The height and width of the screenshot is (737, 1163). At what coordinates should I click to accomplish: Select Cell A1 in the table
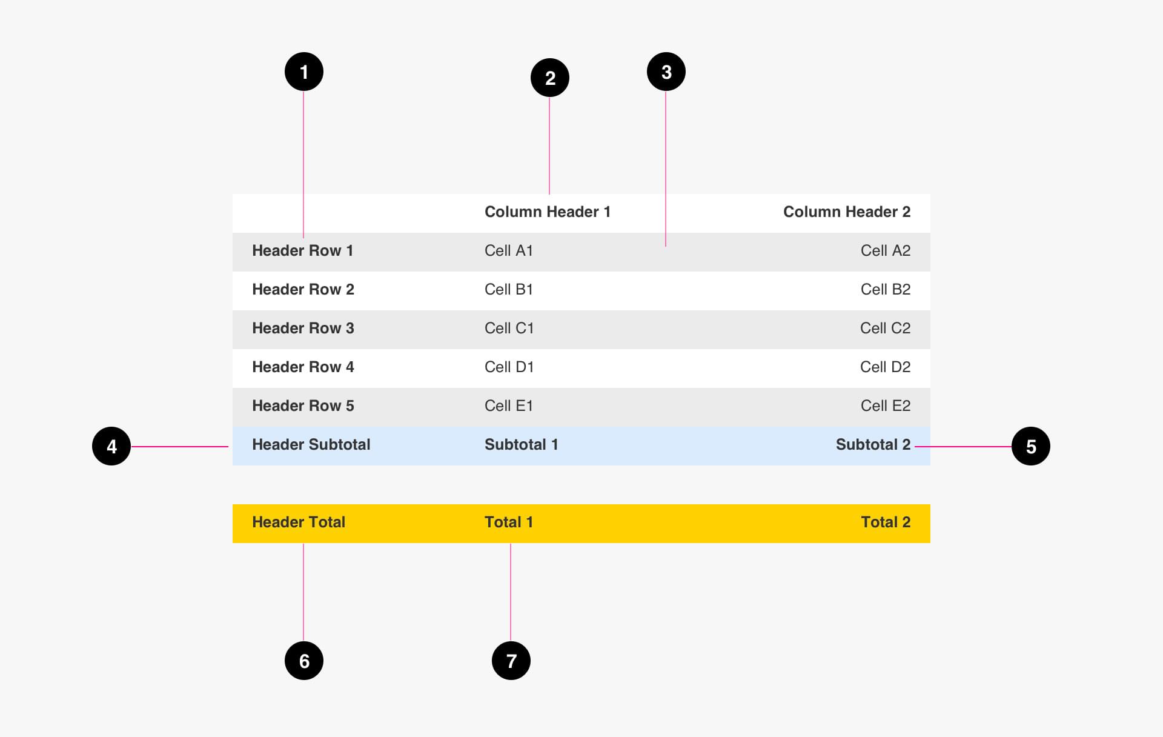tap(509, 250)
